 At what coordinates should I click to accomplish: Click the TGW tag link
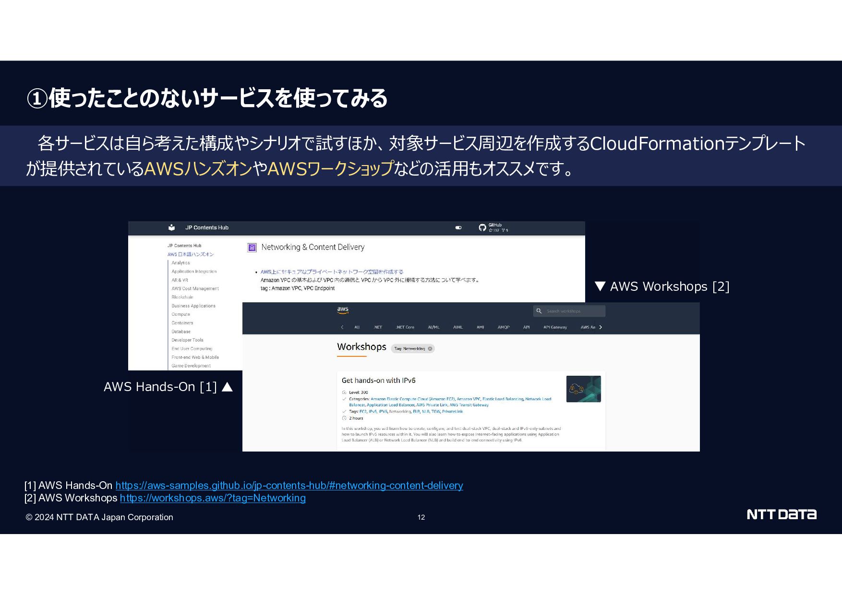coord(435,412)
